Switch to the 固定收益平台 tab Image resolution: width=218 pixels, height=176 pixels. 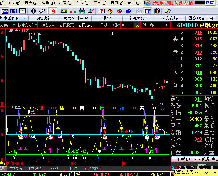click(x=201, y=18)
